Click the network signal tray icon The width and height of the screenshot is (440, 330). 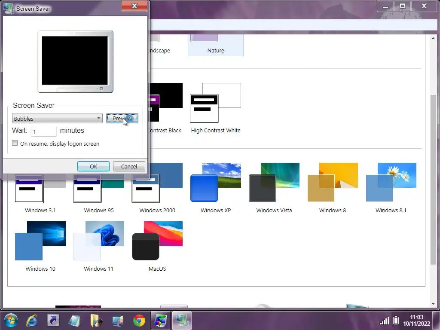pos(384,321)
